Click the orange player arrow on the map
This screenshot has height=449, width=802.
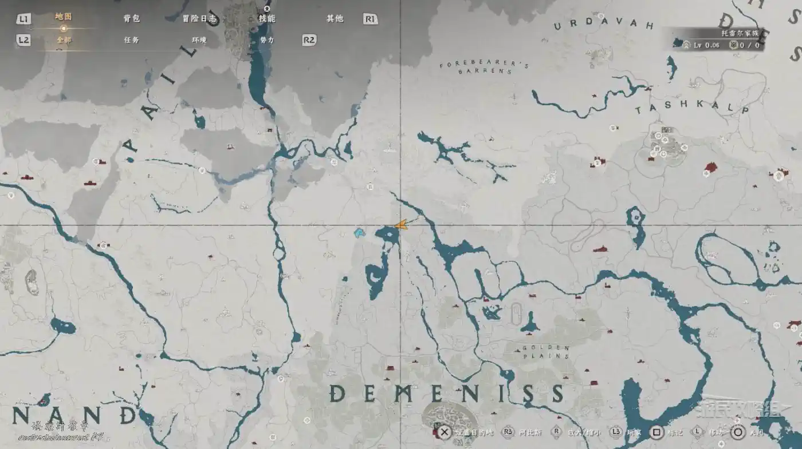point(401,225)
